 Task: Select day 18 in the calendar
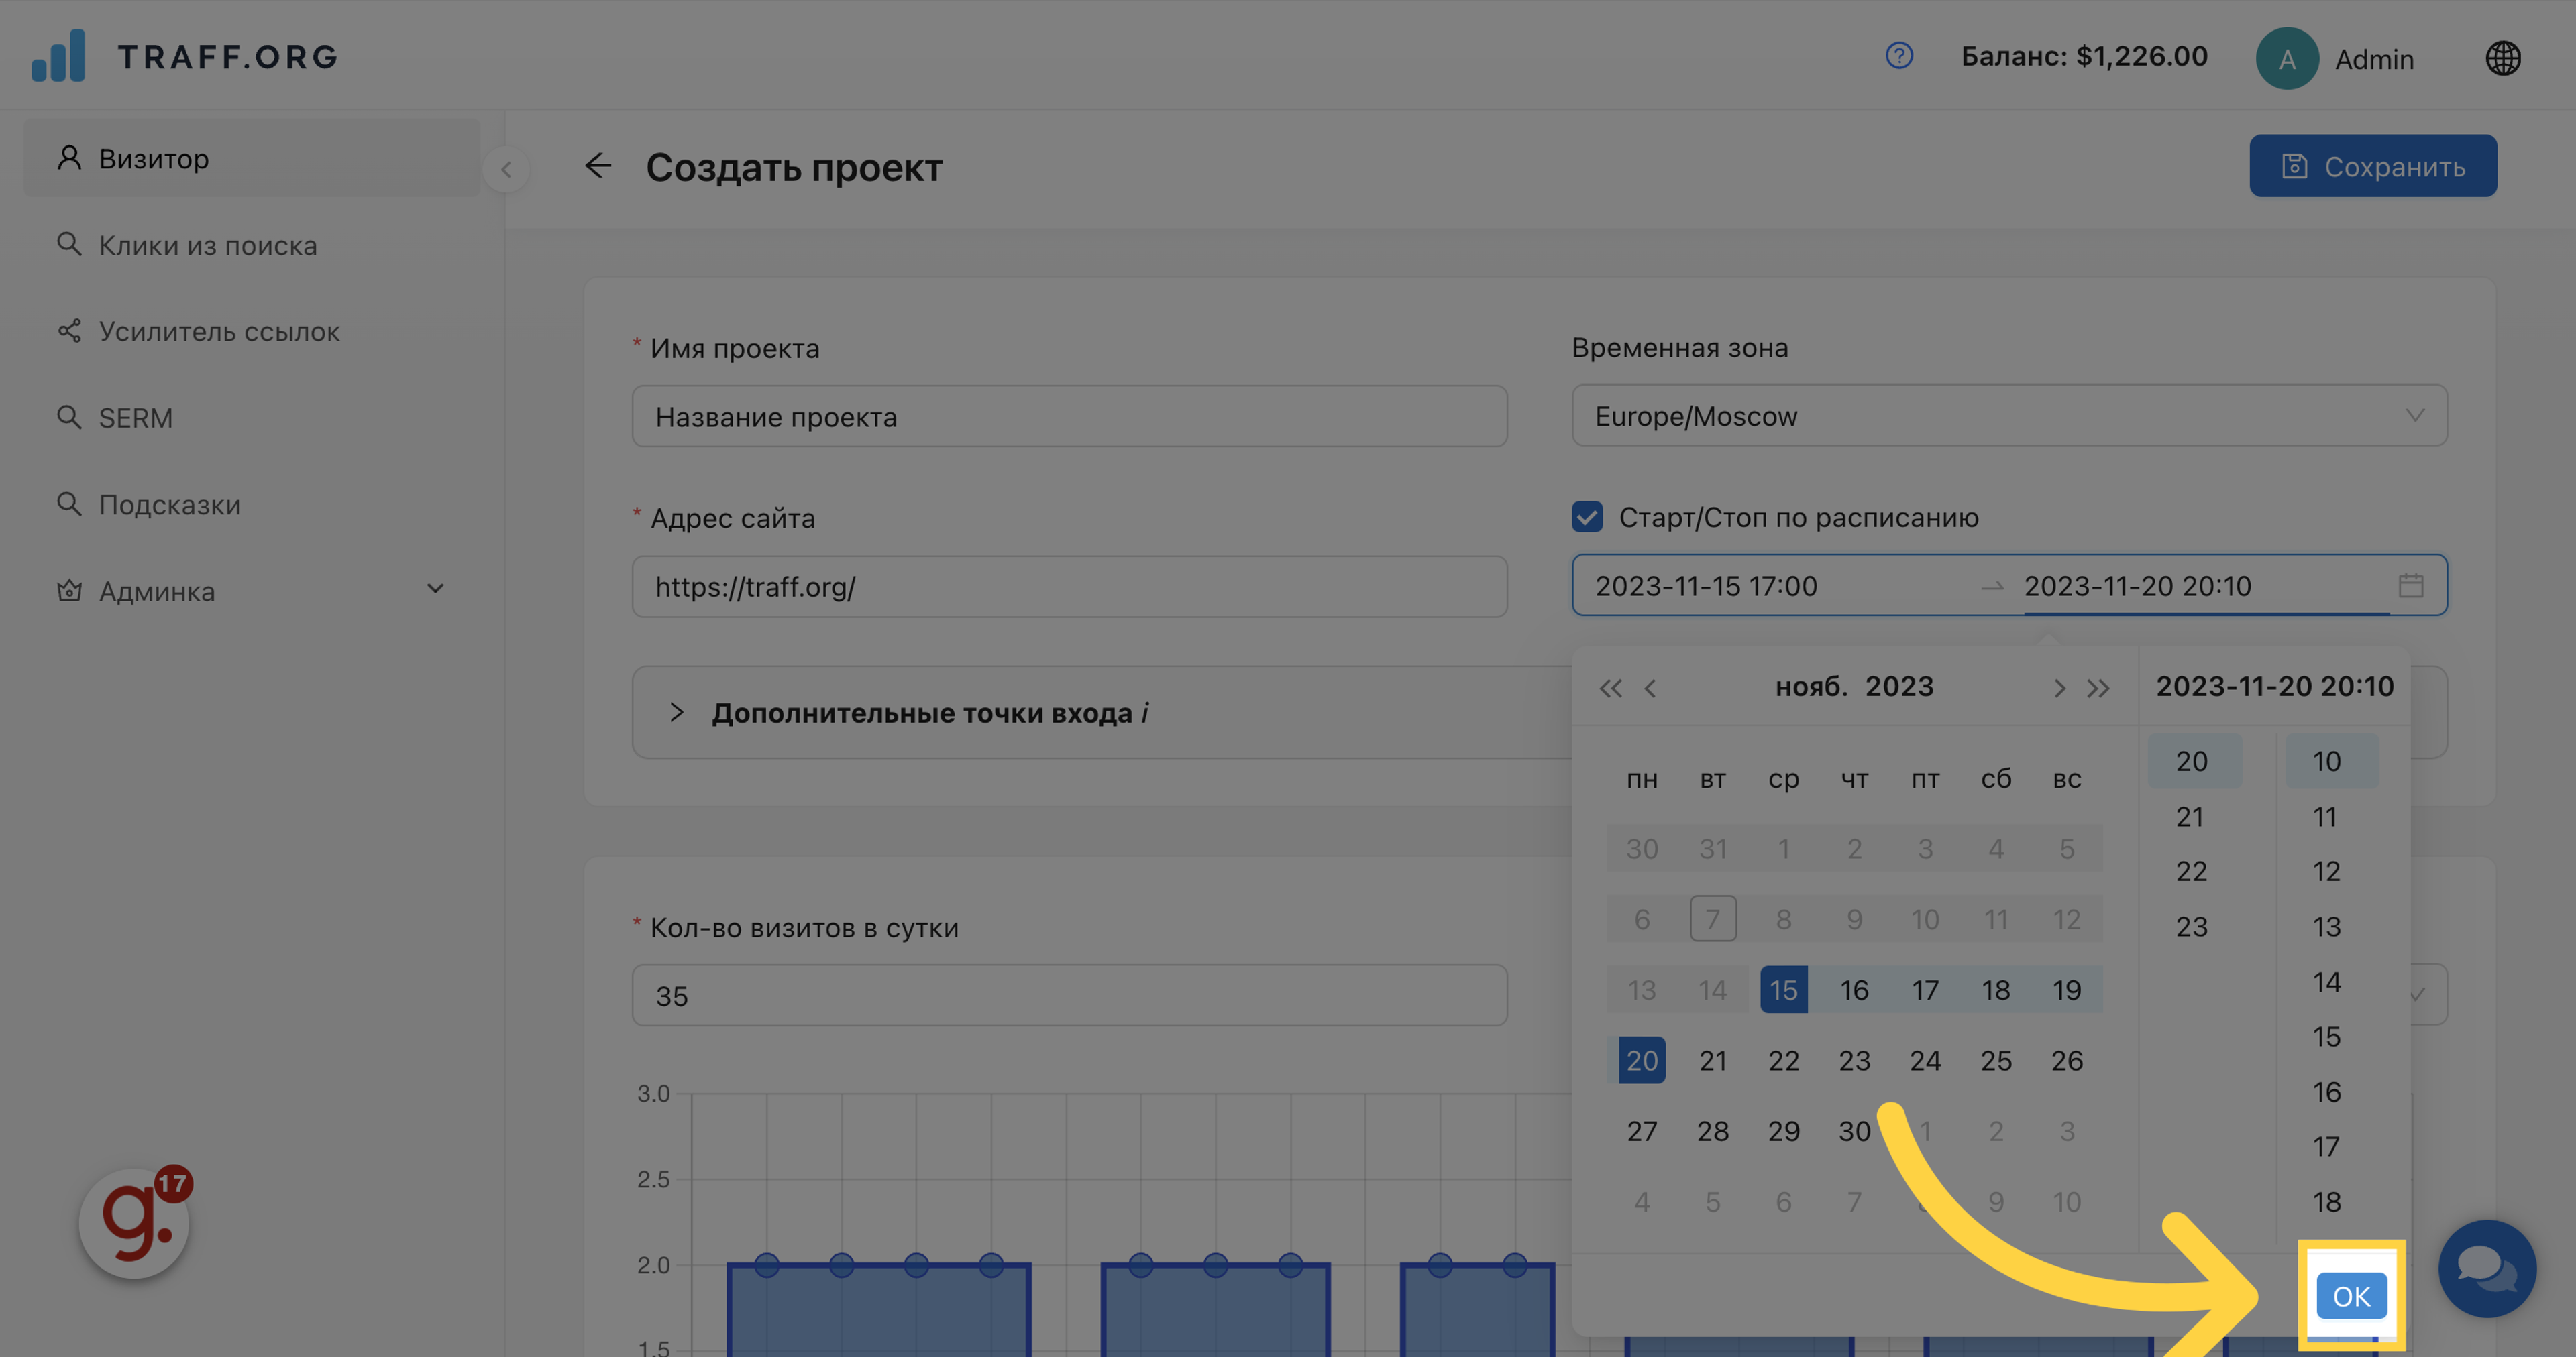[1996, 990]
